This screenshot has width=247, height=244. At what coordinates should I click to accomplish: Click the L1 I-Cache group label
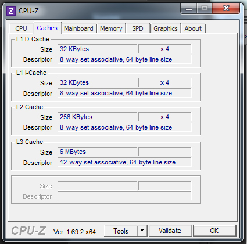click(31, 73)
